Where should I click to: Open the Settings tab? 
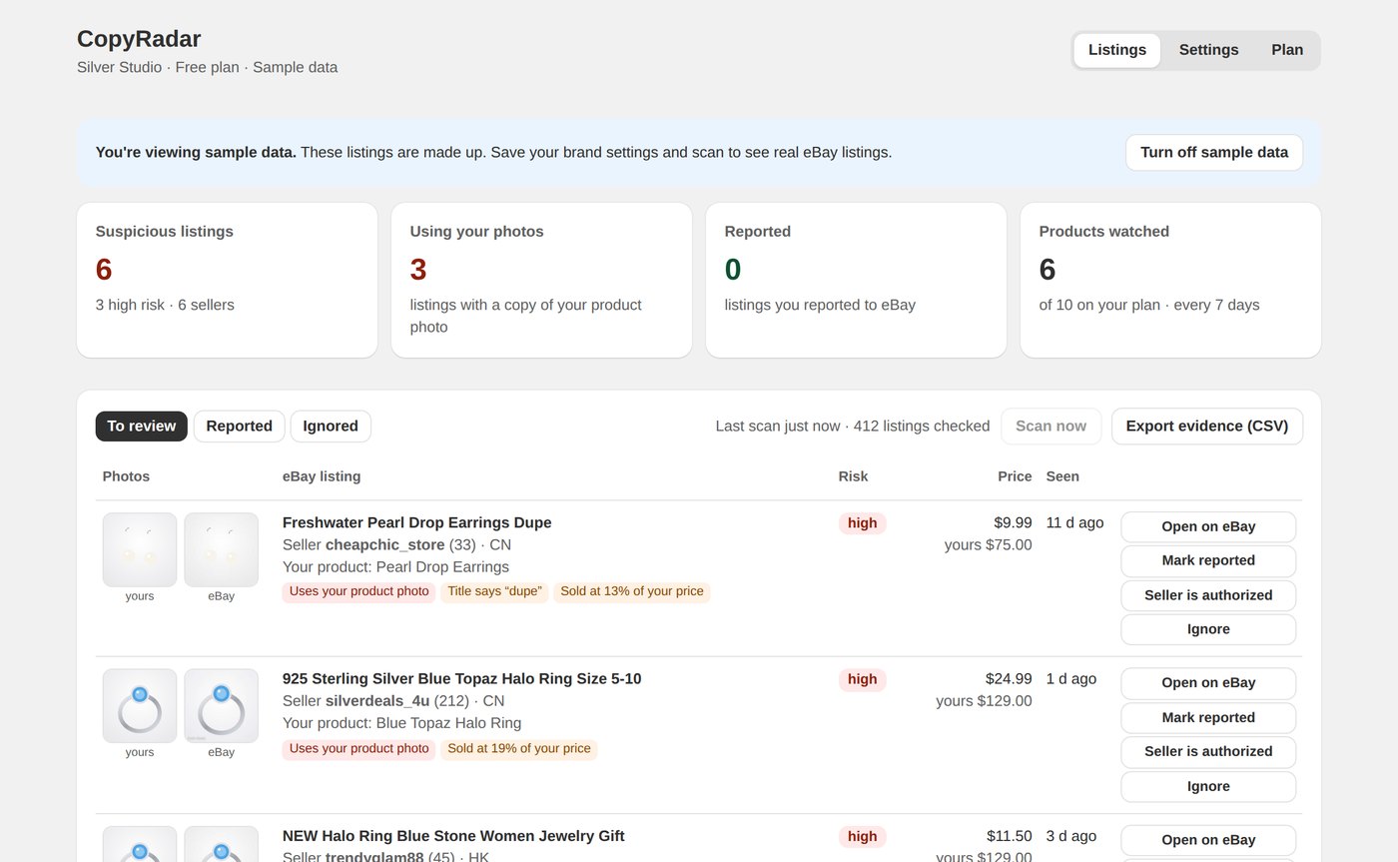tap(1208, 50)
